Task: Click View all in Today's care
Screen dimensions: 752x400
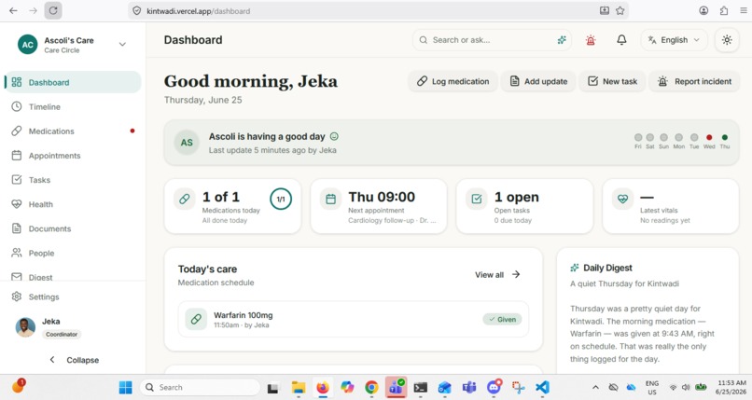Action: coord(497,274)
